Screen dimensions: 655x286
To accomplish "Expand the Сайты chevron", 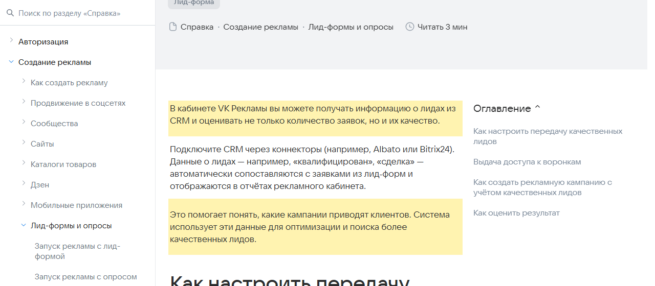I will [x=24, y=142].
